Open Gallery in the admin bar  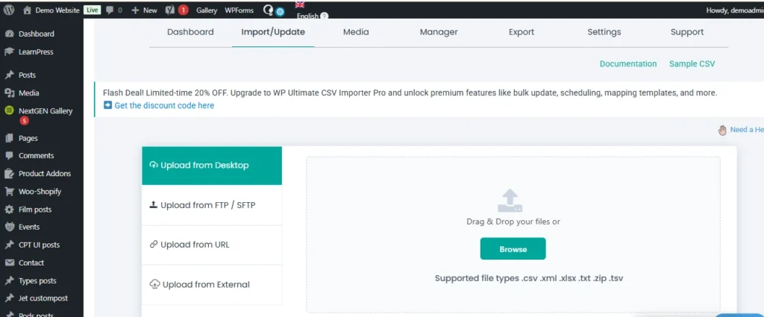tap(207, 10)
